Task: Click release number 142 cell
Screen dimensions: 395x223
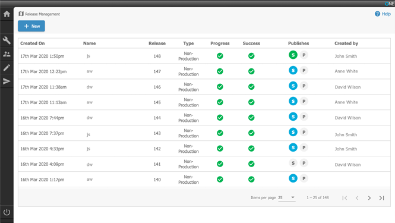Action: click(x=157, y=149)
